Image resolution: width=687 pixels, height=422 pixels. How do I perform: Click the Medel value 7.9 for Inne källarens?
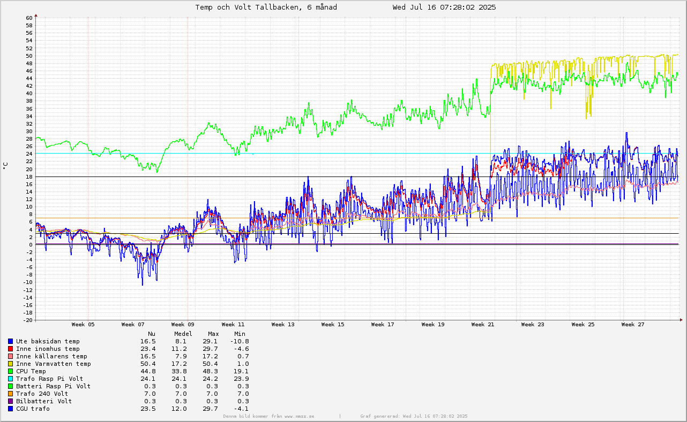(182, 356)
